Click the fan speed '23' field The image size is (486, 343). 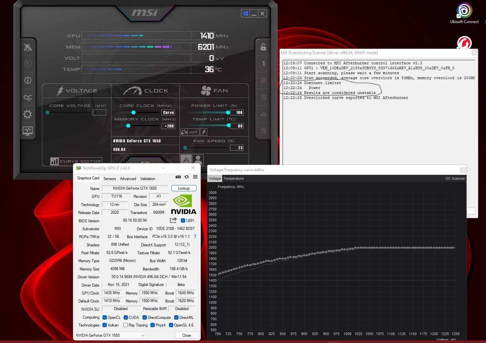click(237, 148)
